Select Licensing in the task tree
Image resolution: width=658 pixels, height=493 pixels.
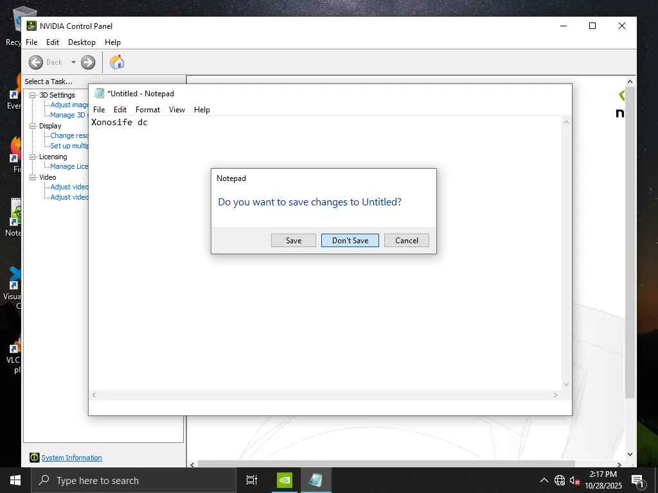53,157
